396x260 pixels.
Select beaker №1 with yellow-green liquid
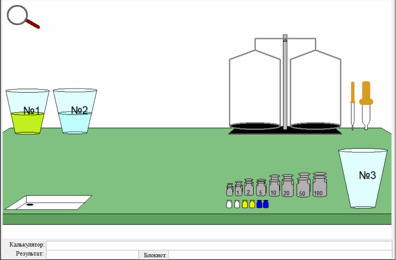tap(27, 111)
